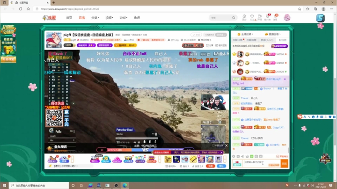
Task: Open the blue ghost gift icon
Action: (x=64, y=159)
